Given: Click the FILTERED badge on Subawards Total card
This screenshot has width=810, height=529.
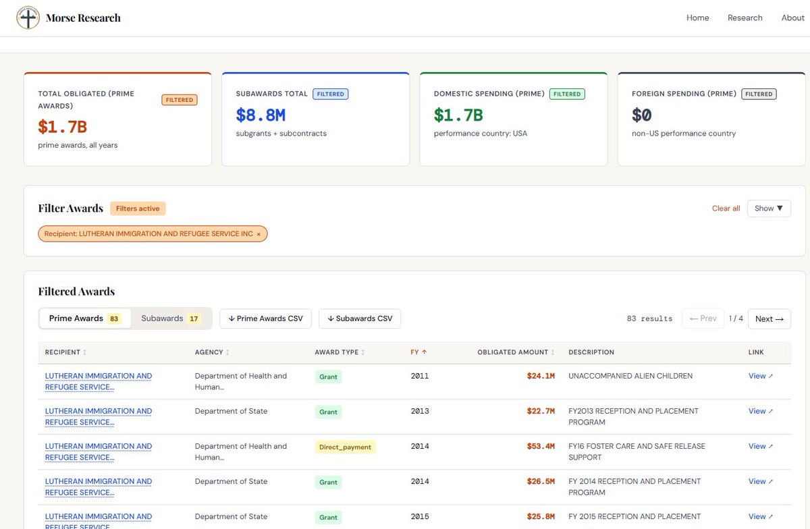Looking at the screenshot, I should (331, 94).
